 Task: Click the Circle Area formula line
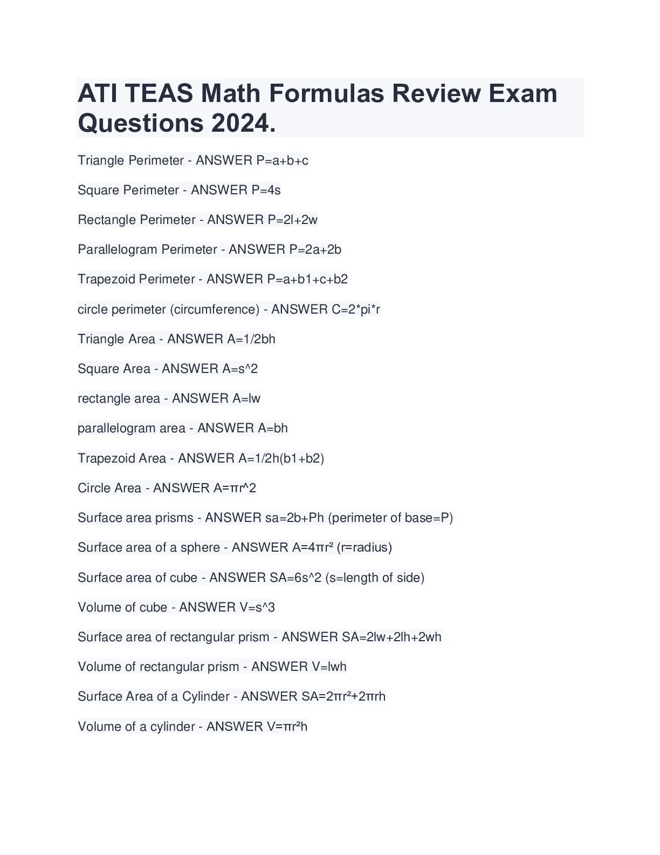point(167,488)
